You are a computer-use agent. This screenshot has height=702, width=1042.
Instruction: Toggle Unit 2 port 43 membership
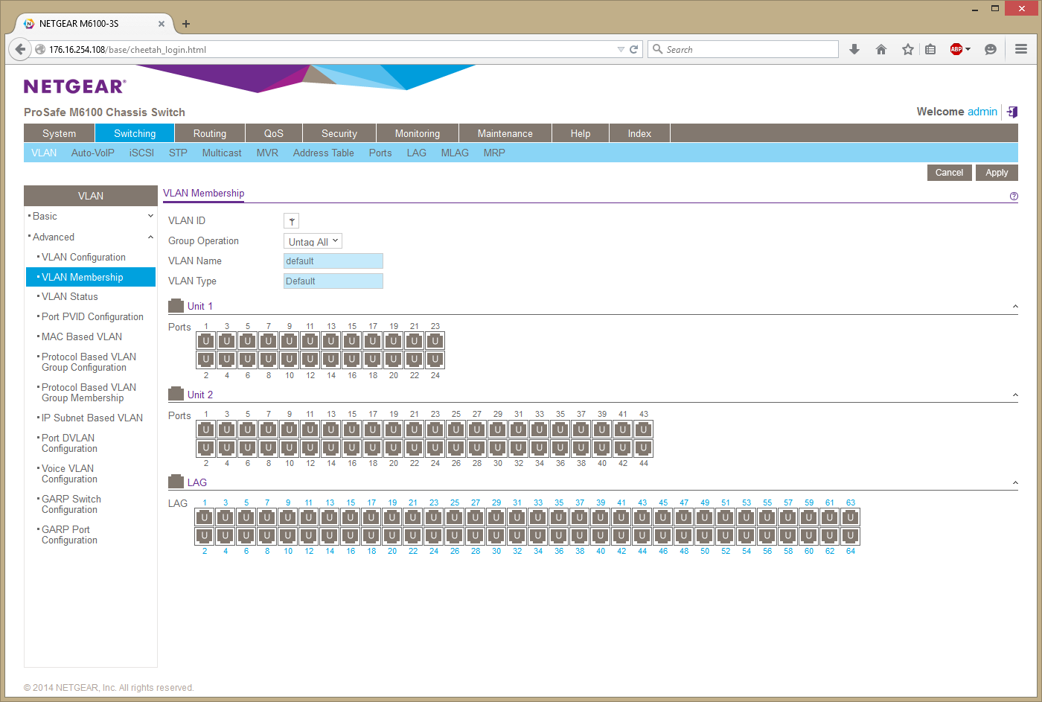pos(644,430)
